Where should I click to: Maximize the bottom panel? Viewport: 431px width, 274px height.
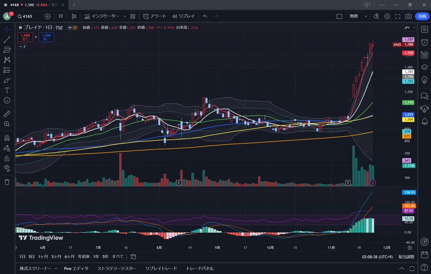coord(411,269)
